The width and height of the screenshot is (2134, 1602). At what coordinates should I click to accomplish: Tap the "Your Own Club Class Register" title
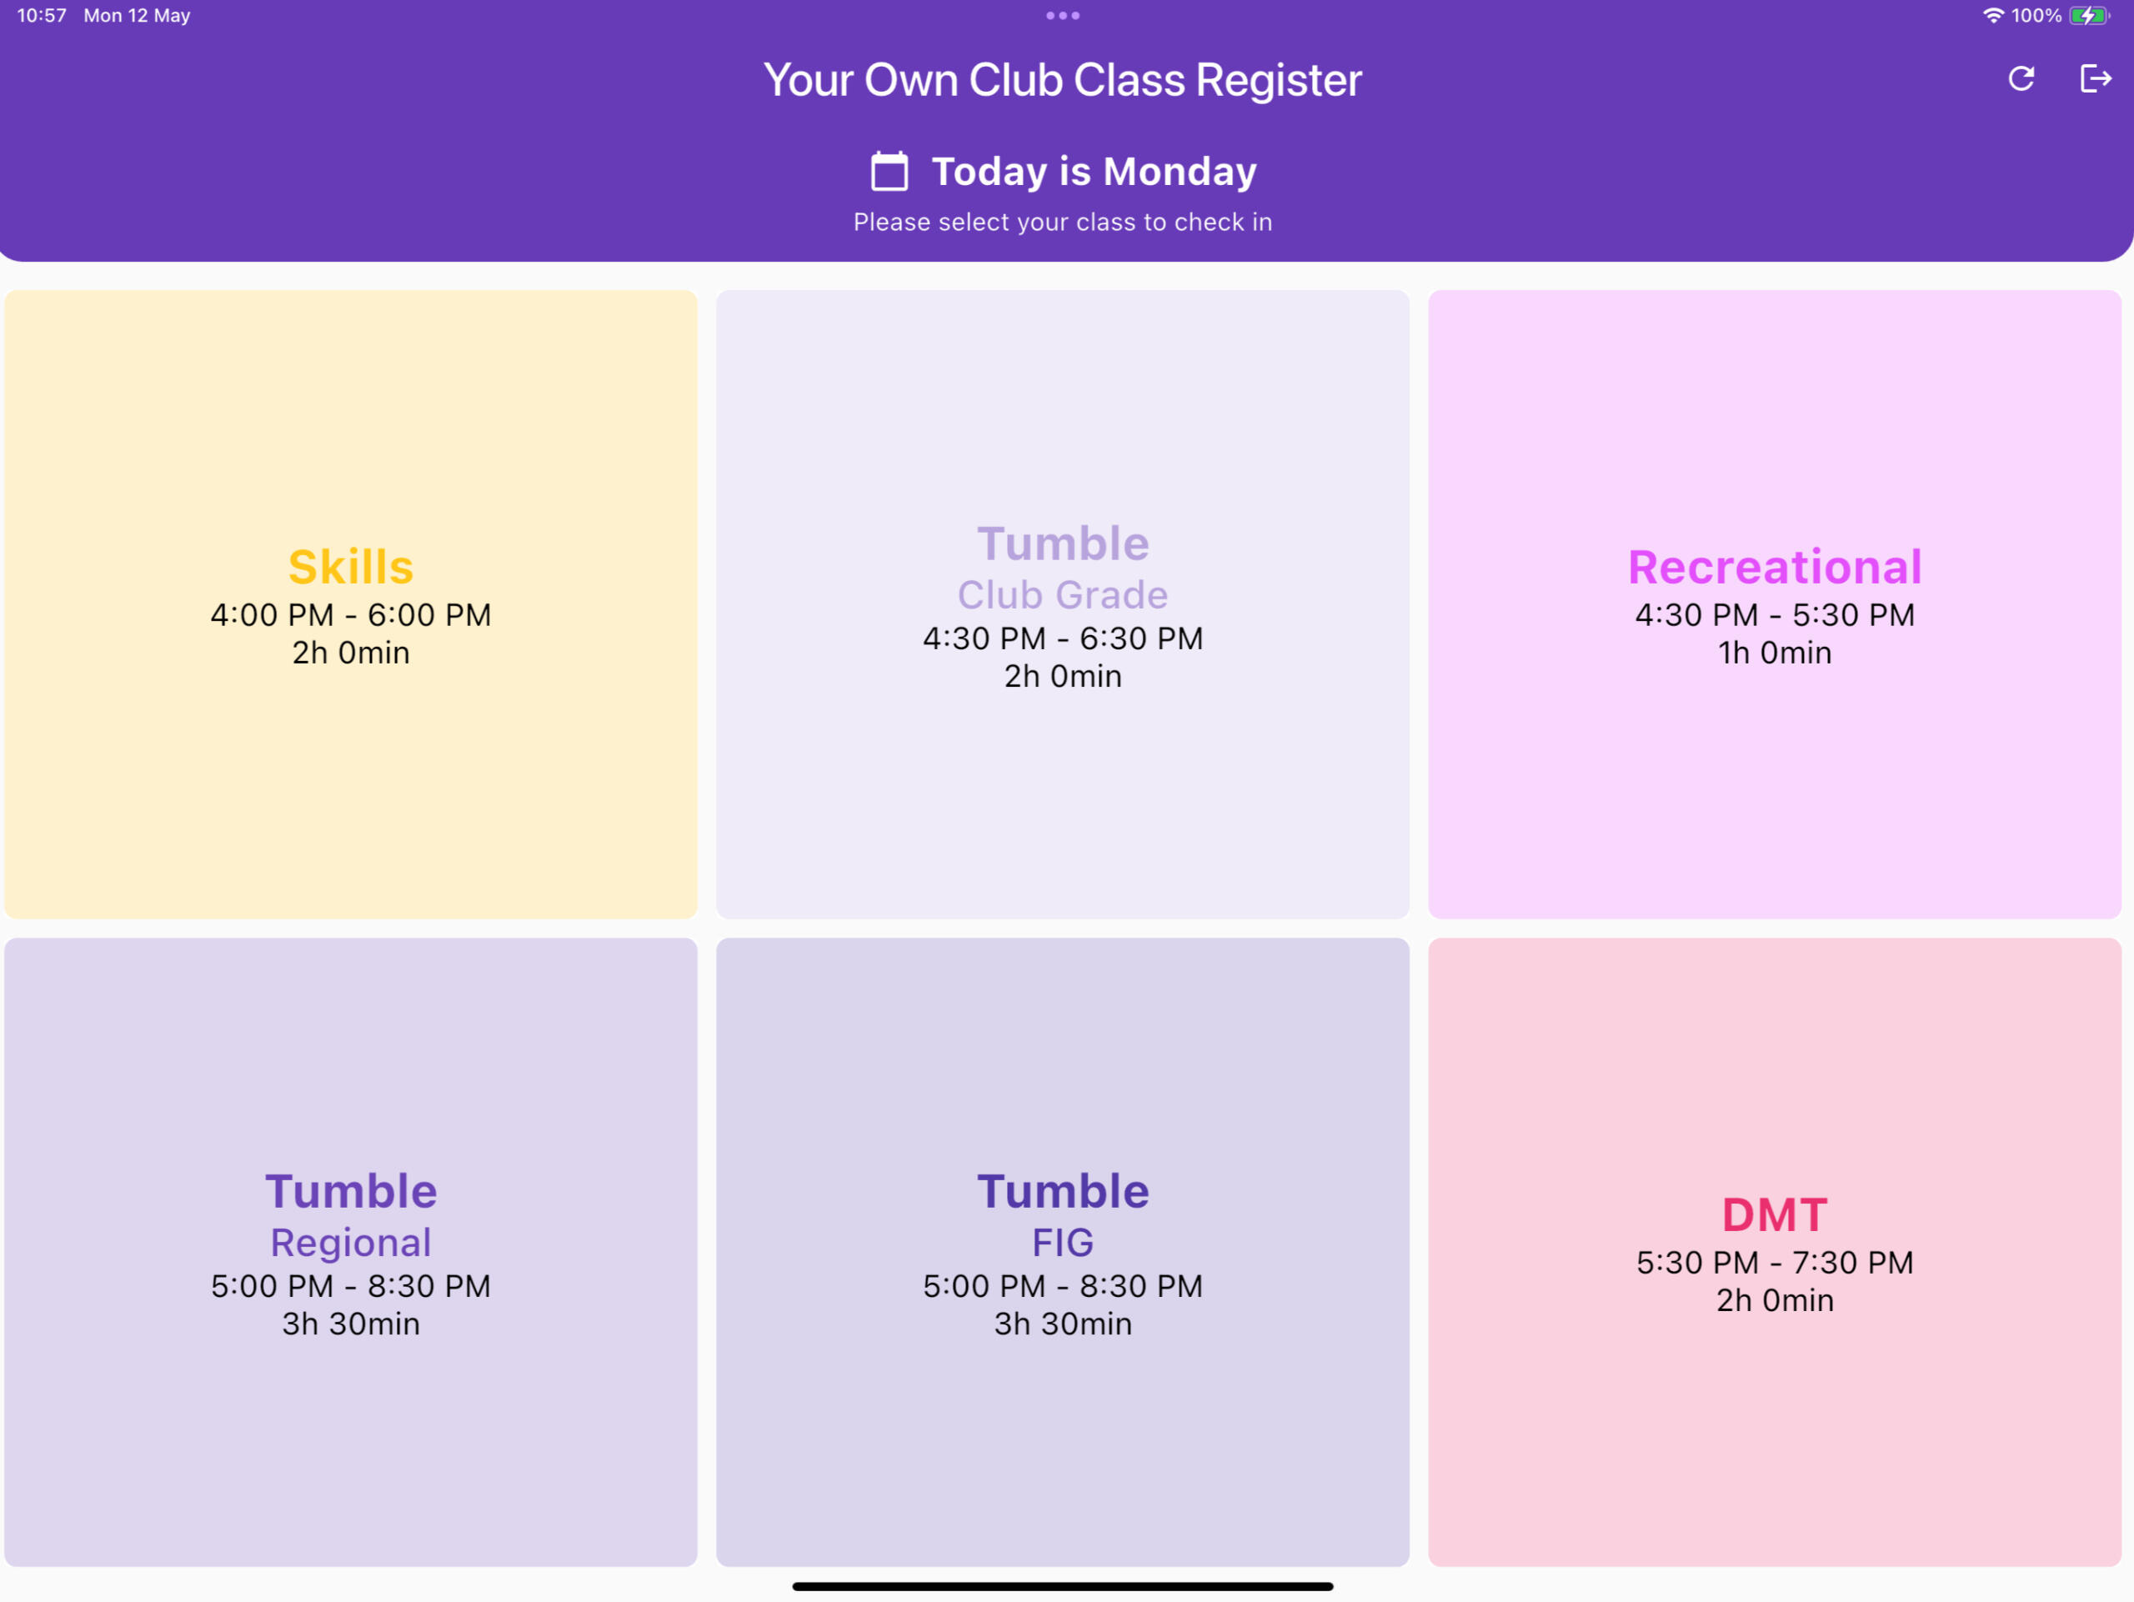pos(1062,80)
